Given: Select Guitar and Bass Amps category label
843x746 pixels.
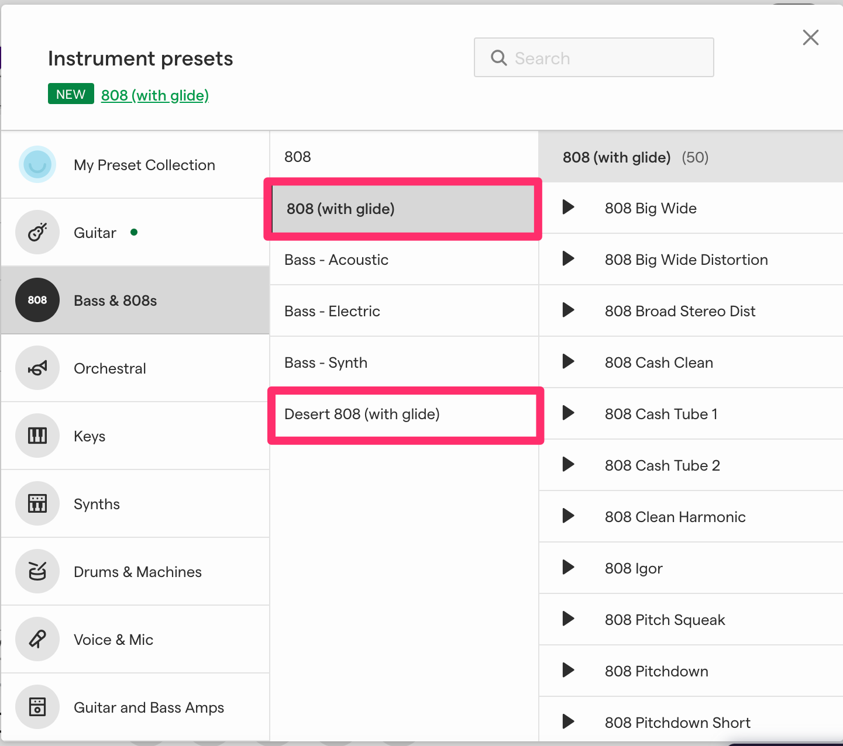Looking at the screenshot, I should coord(149,707).
